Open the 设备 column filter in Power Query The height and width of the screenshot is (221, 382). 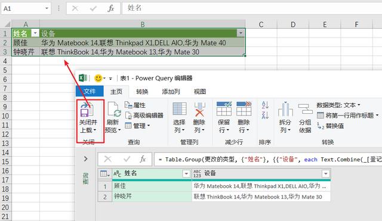(325, 173)
